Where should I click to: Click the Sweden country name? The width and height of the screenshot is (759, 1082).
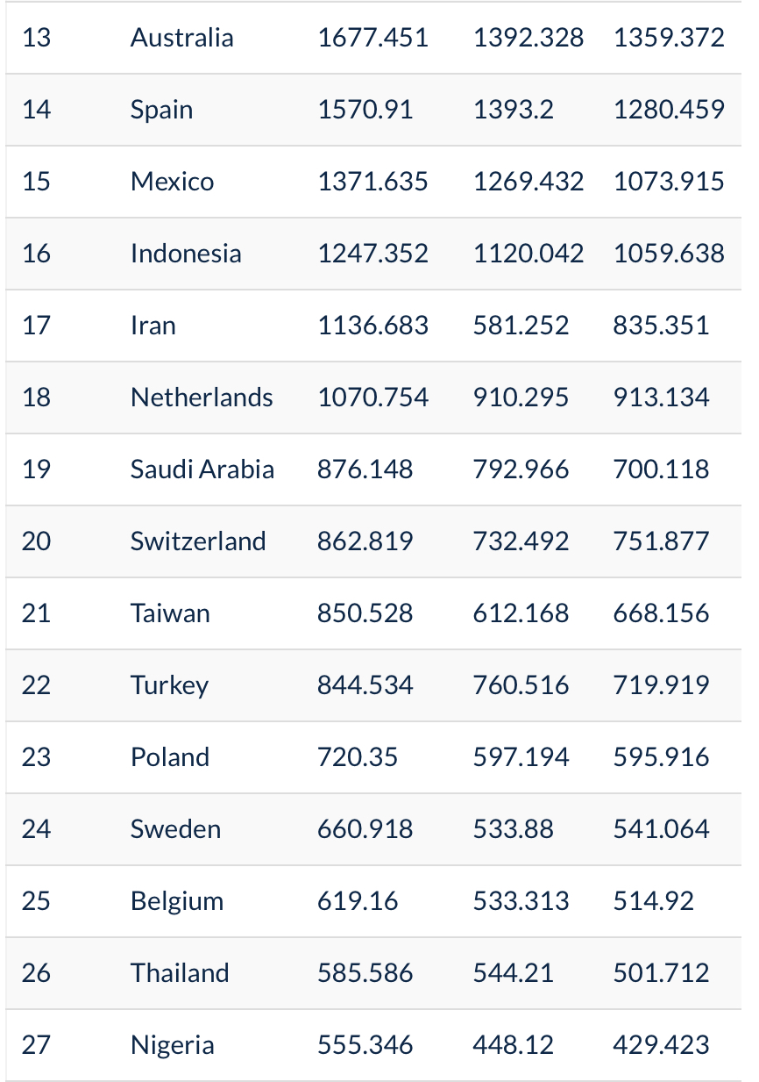[x=176, y=829]
